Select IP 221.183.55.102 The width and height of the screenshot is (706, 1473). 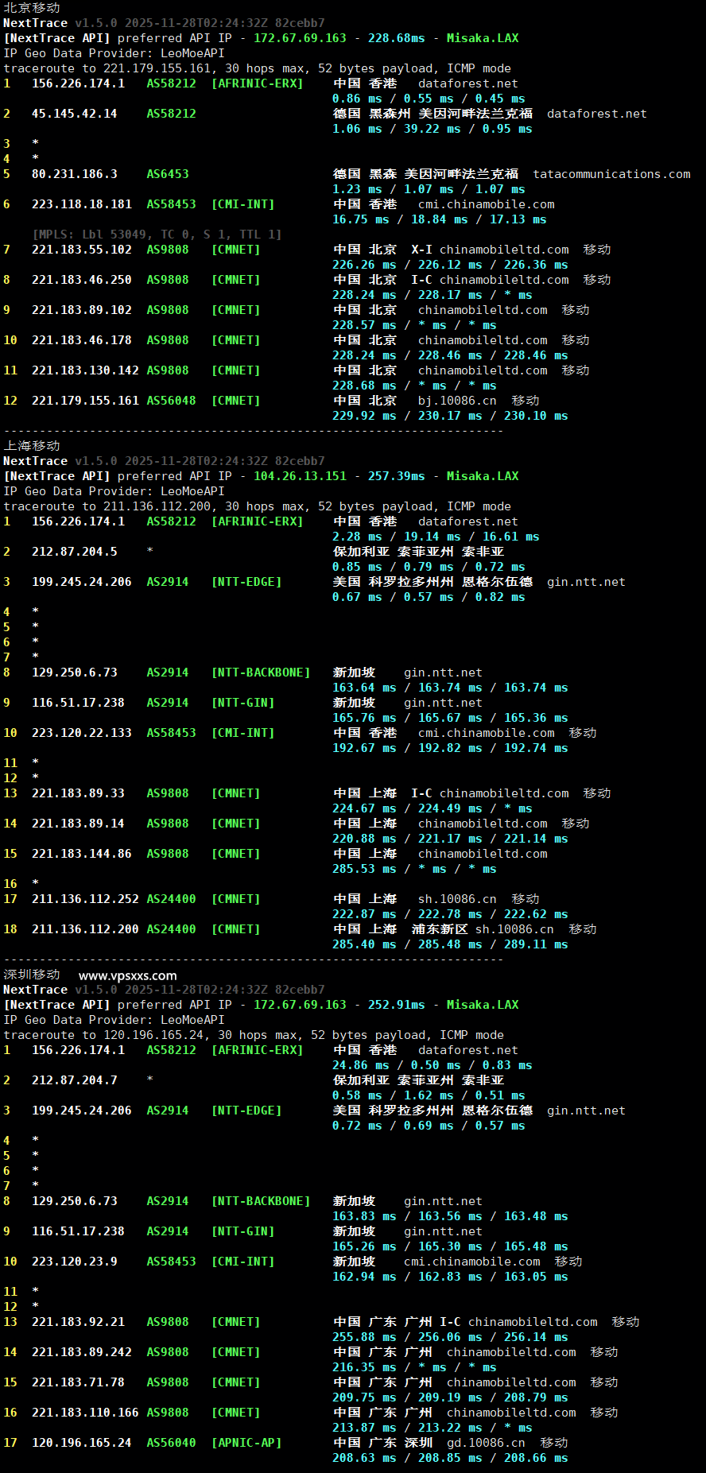(81, 250)
